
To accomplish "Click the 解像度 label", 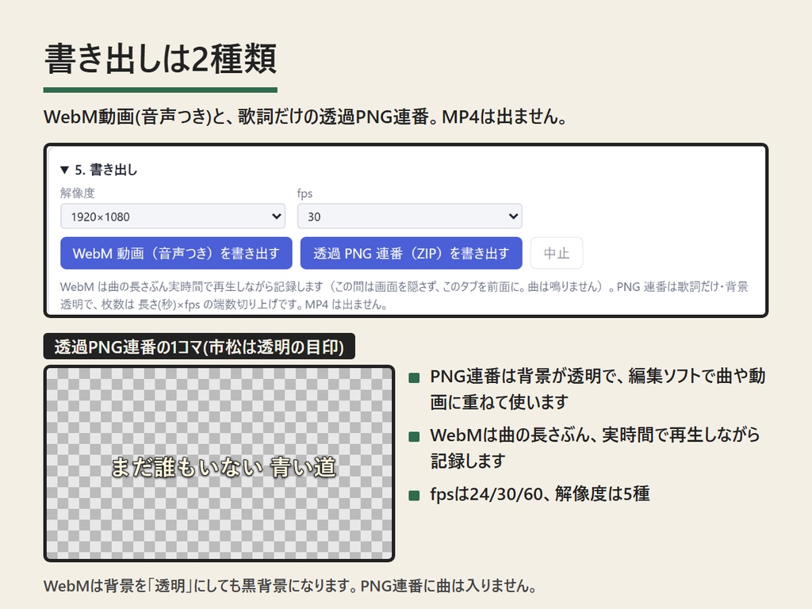I will (78, 193).
